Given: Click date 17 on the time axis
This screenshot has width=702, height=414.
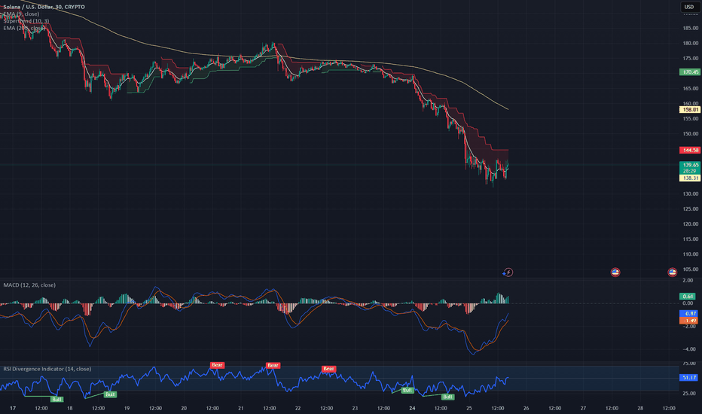Looking at the screenshot, I should 13,408.
